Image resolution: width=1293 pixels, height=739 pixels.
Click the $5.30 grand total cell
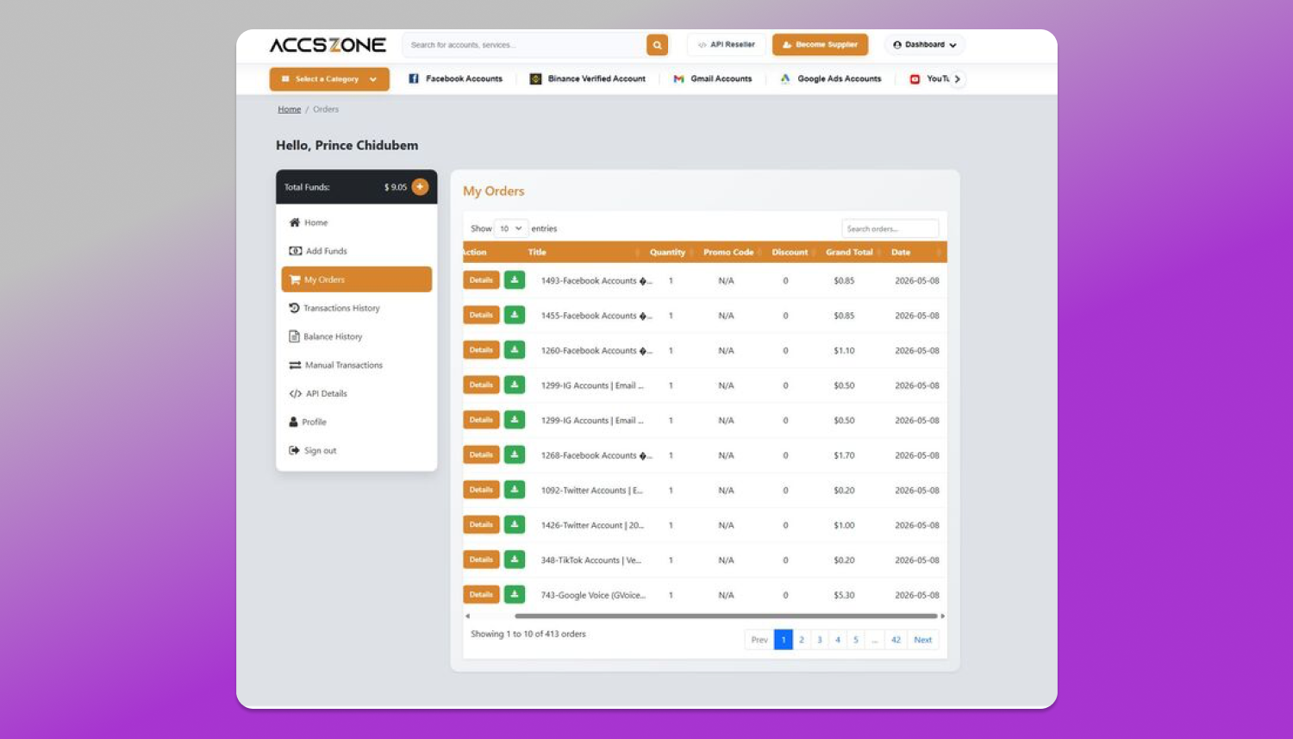click(844, 595)
